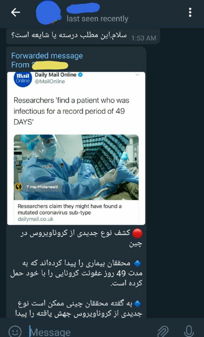Image resolution: width=204 pixels, height=337 pixels.
Task: Tap the tweet text about 49 DAYS
Action: (x=72, y=111)
